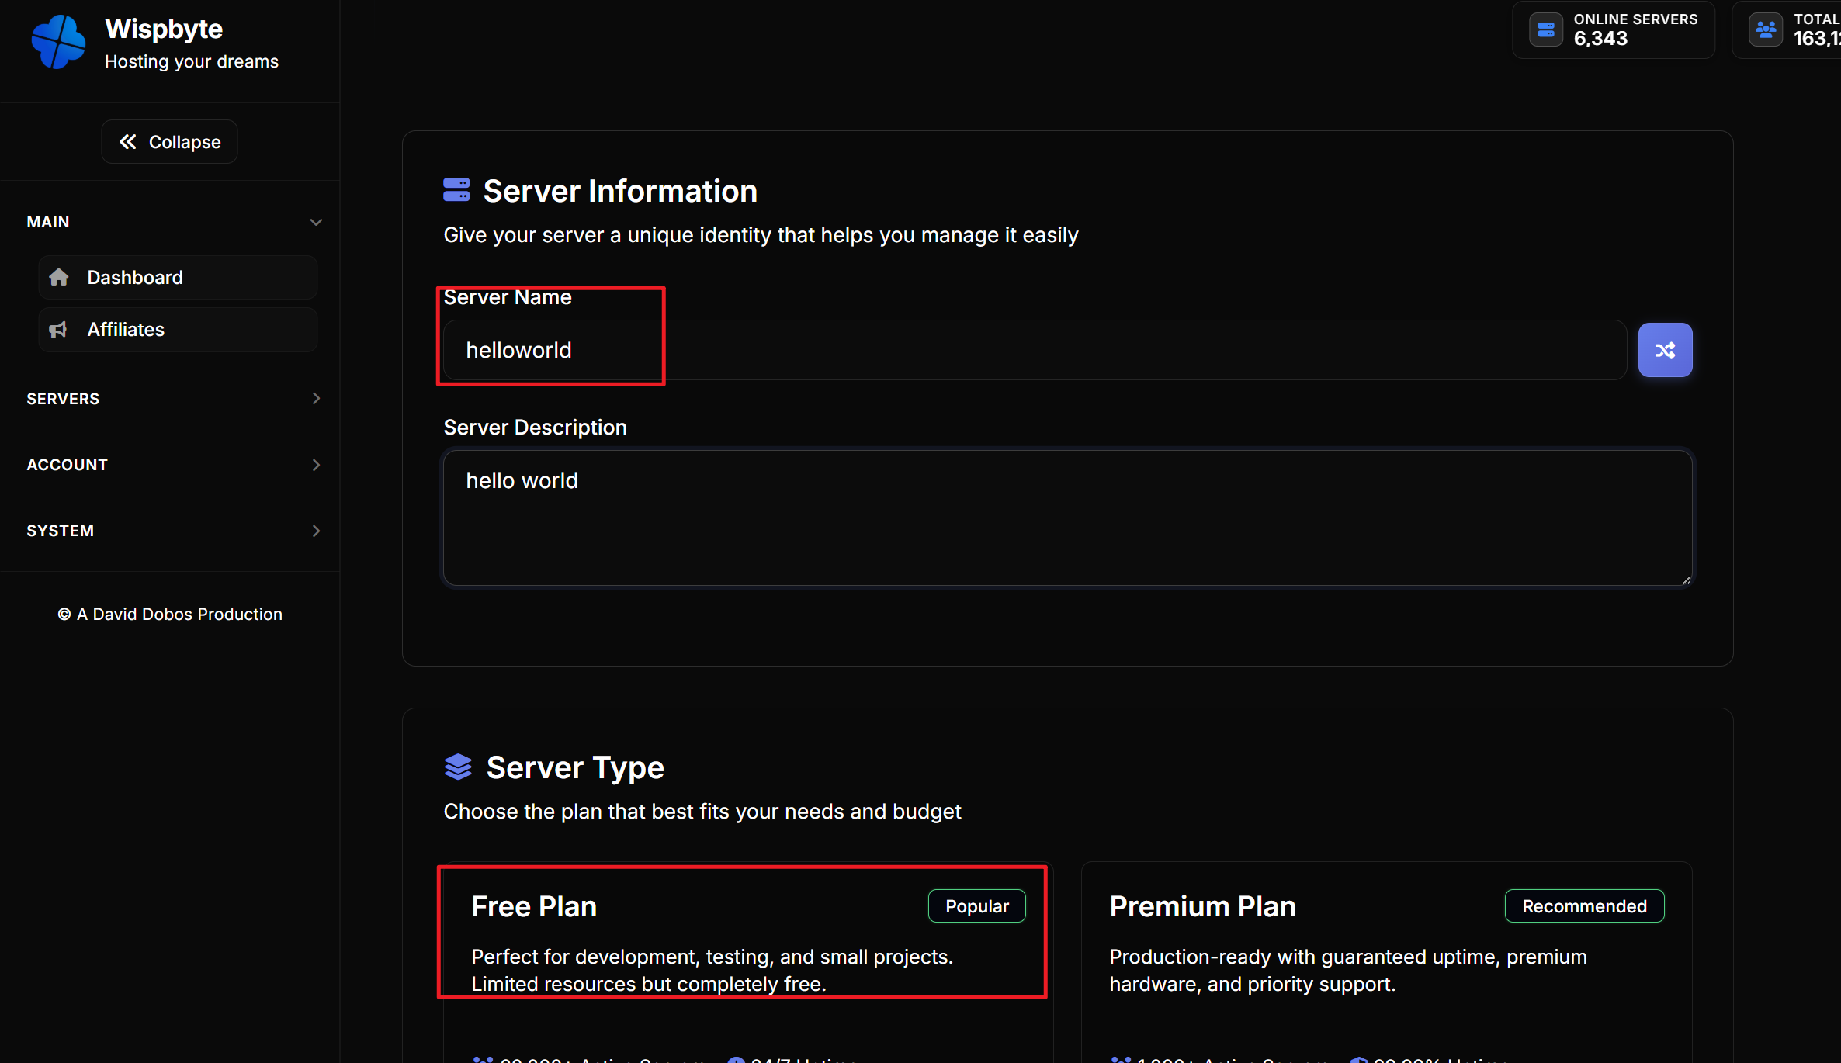The height and width of the screenshot is (1063, 1841).
Task: Click the Recommended badge on Premium Plan
Action: pyautogui.click(x=1584, y=906)
